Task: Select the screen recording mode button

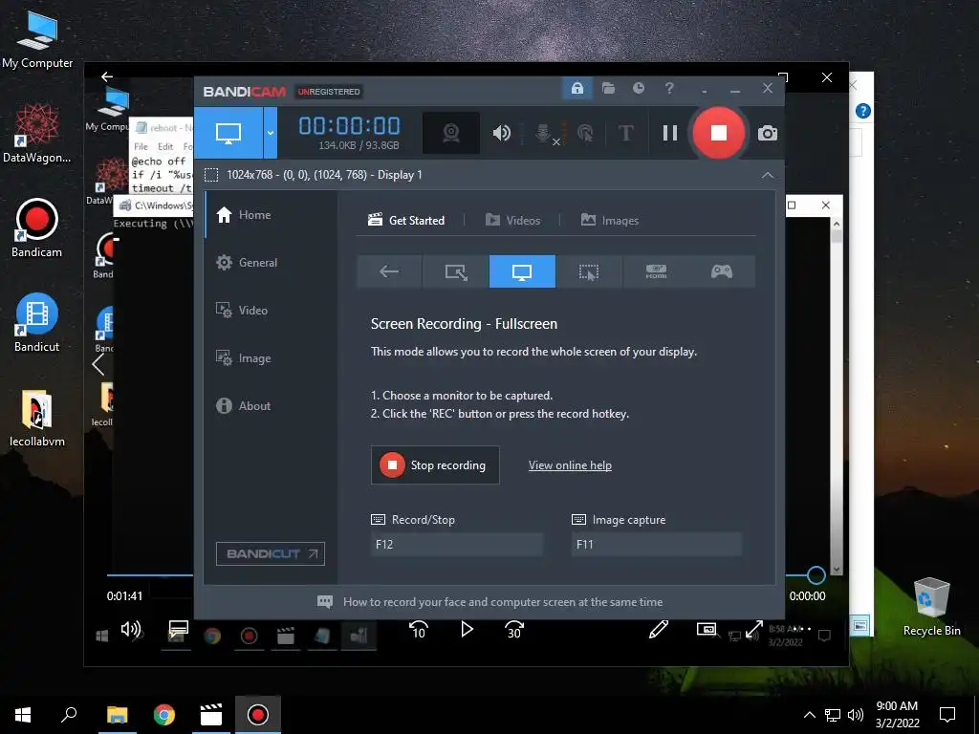Action: click(228, 132)
